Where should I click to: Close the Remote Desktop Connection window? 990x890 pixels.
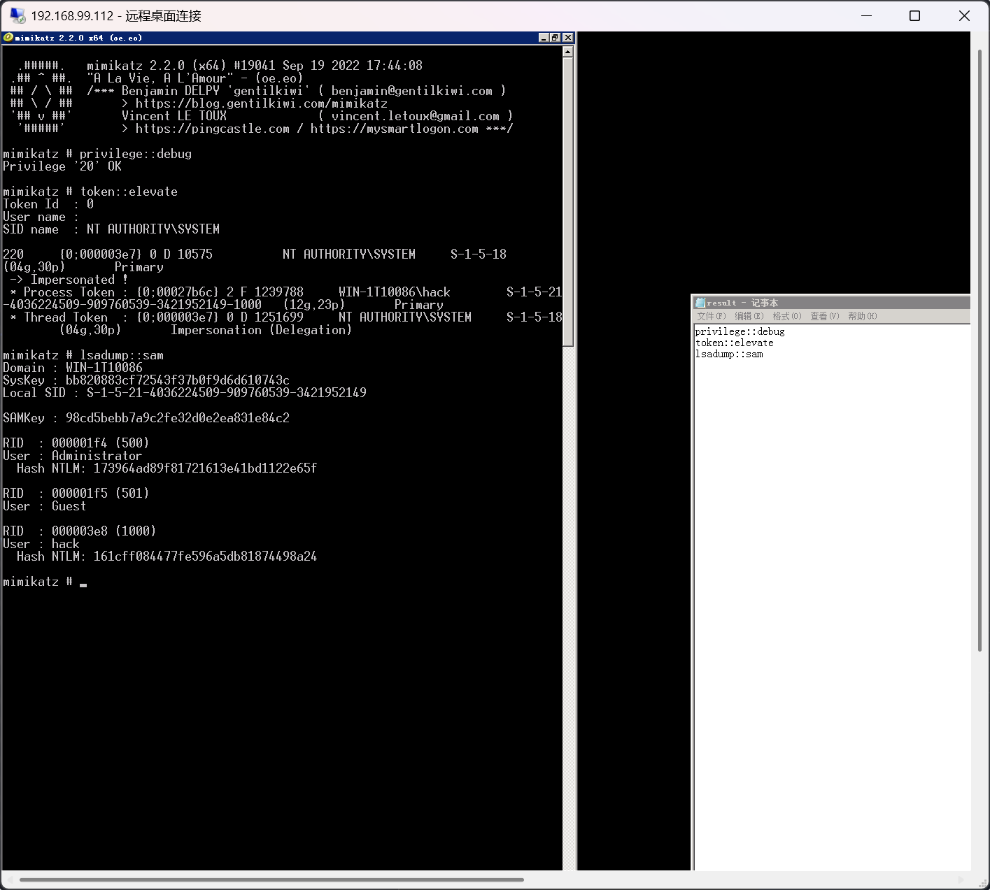pyautogui.click(x=964, y=15)
